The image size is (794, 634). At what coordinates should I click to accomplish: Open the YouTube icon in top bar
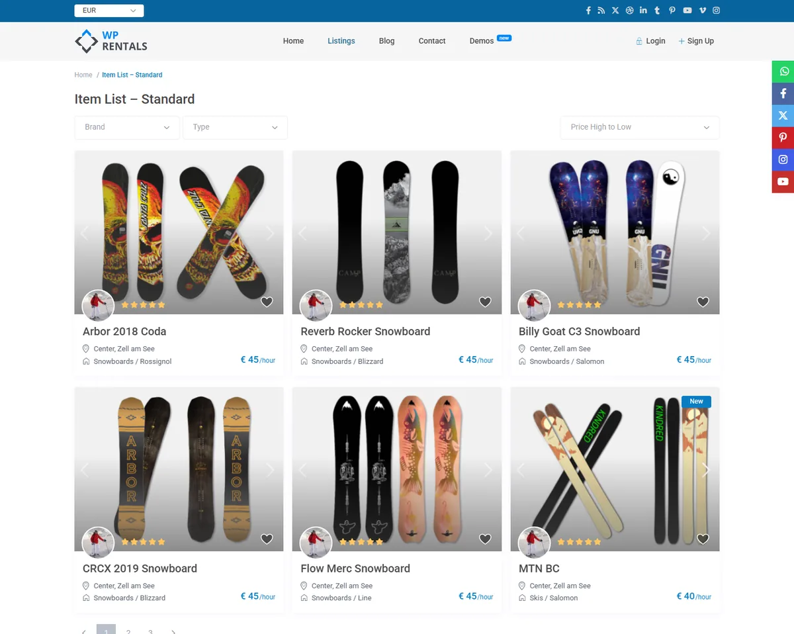coord(687,11)
